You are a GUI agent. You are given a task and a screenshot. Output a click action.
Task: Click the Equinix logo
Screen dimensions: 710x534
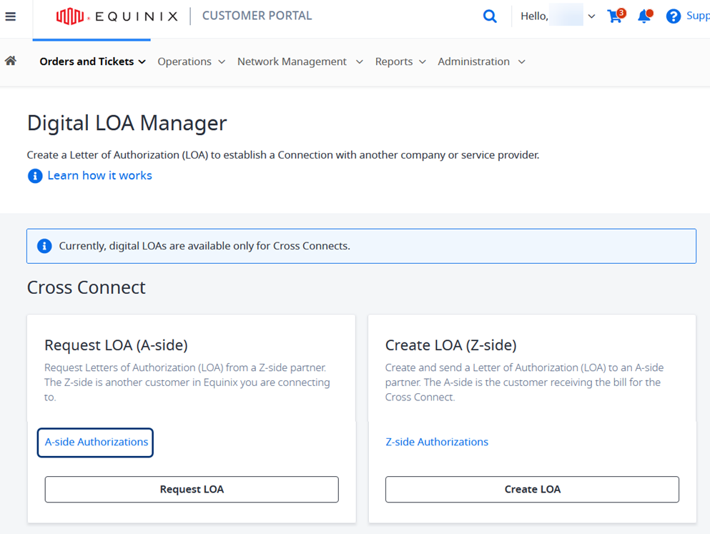tap(117, 16)
